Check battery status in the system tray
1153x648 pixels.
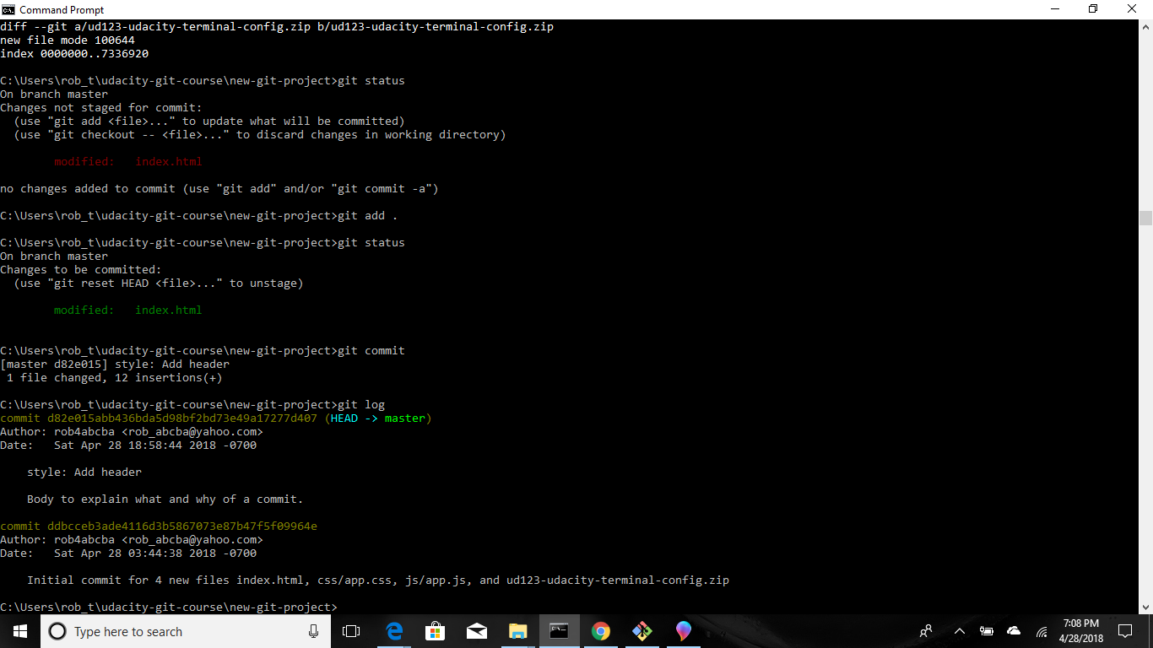point(986,630)
